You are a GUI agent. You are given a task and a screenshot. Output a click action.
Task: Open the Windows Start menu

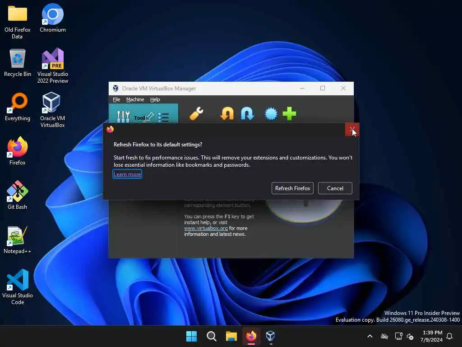(x=191, y=336)
